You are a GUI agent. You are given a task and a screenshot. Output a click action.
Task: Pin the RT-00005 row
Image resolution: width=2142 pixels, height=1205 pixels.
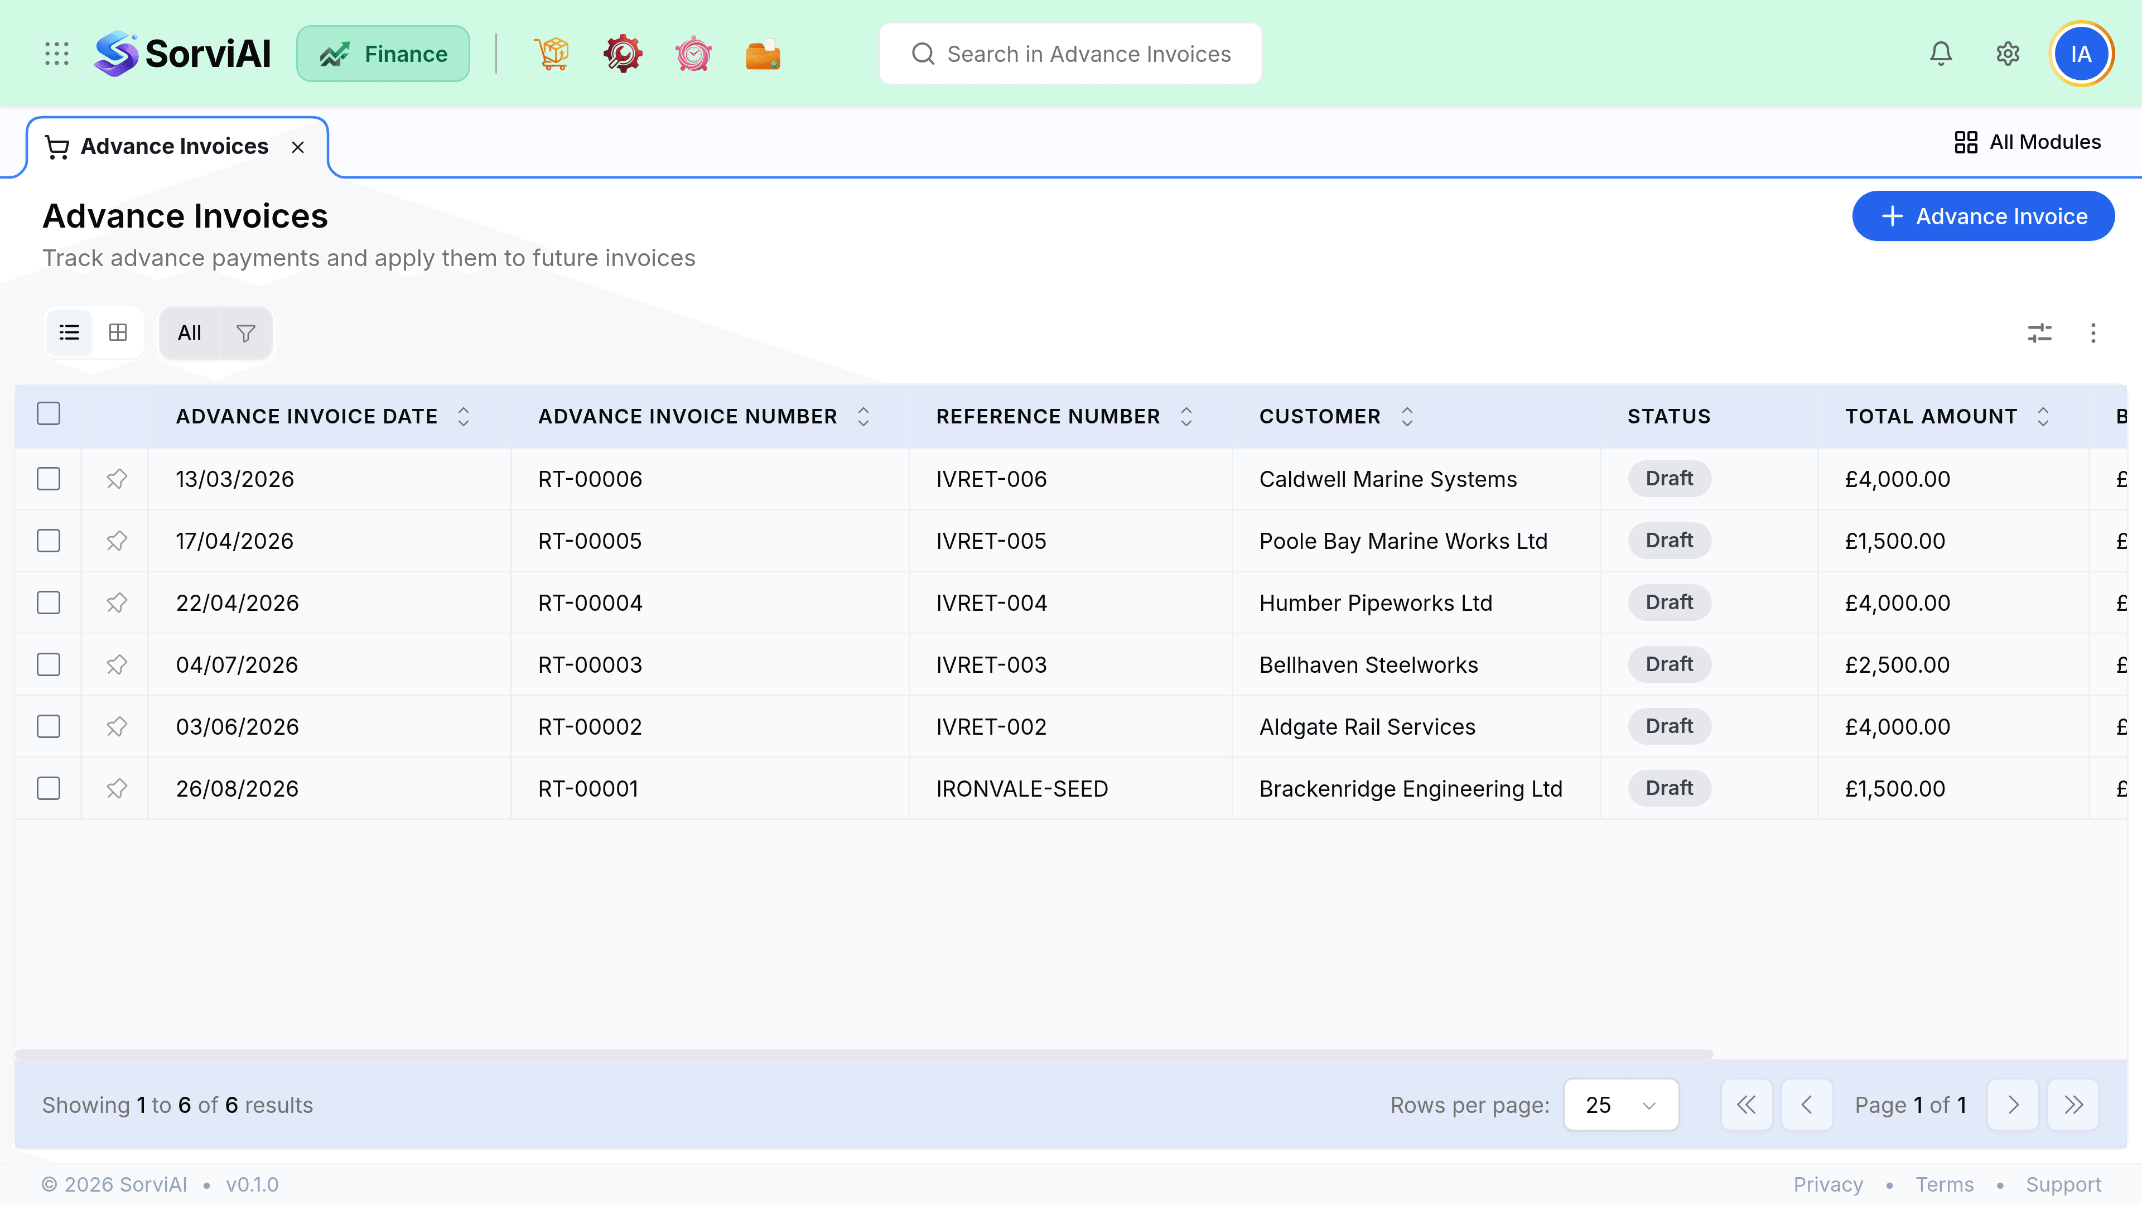(x=117, y=541)
